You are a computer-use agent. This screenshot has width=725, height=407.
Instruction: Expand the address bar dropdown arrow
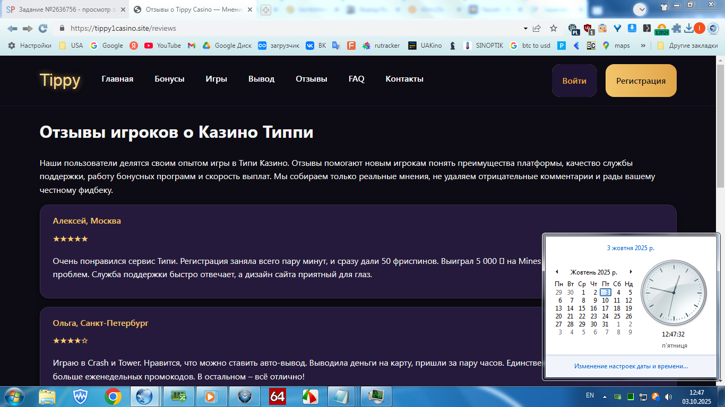click(525, 28)
